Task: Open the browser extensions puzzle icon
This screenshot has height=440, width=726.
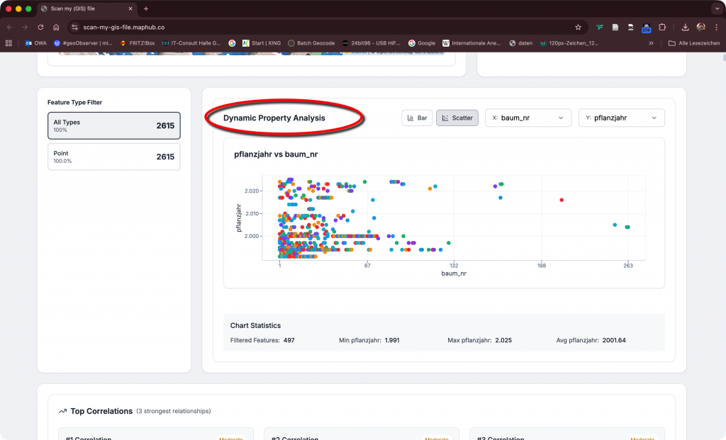Action: point(662,27)
